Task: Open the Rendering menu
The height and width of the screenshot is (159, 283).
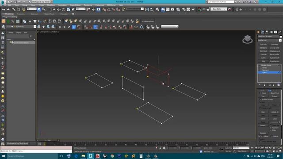Action: (88, 5)
